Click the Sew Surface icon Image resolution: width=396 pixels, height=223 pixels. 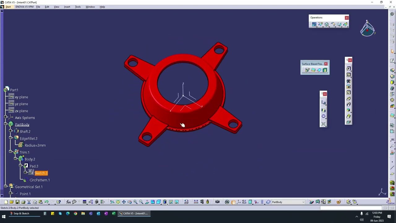click(x=325, y=70)
